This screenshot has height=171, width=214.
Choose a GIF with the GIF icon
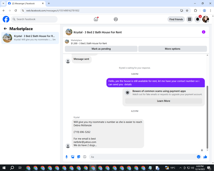(x=85, y=157)
